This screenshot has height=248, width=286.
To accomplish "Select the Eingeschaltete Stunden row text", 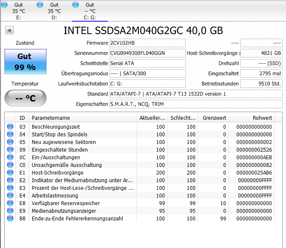I will 60,150.
